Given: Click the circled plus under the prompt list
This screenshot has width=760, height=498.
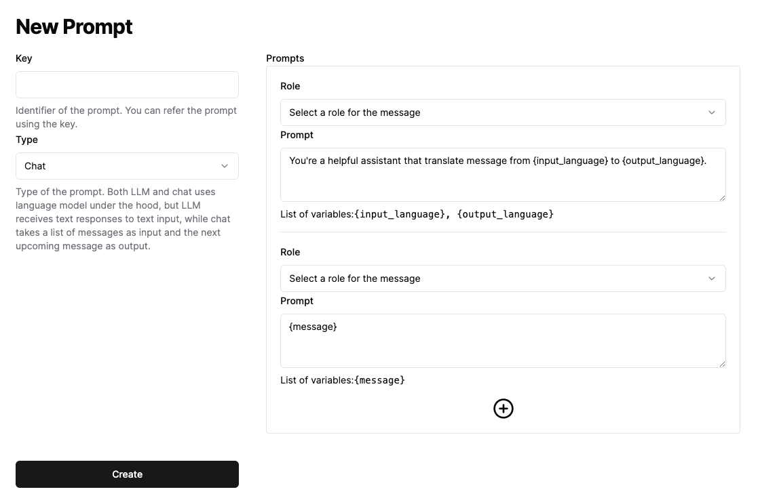Looking at the screenshot, I should point(503,409).
